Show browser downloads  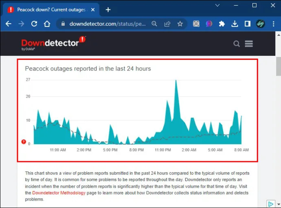point(235,24)
